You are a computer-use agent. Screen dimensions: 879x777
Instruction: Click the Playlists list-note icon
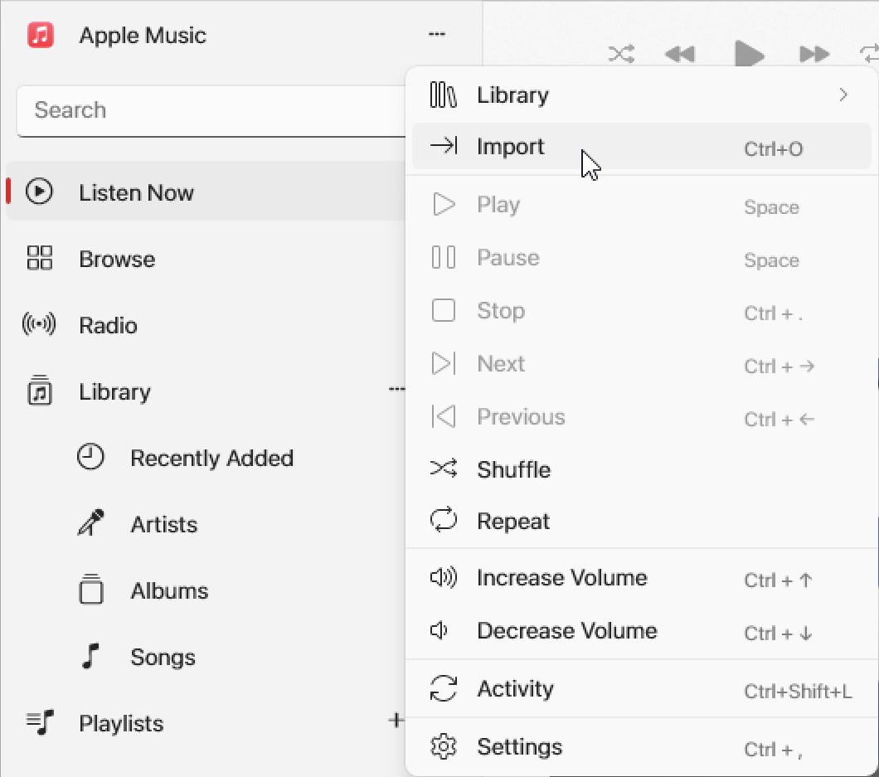[x=40, y=722]
